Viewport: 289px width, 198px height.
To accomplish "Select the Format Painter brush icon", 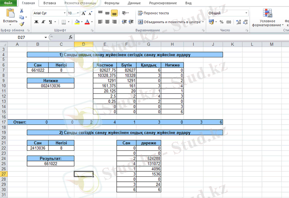I will click(22, 24).
